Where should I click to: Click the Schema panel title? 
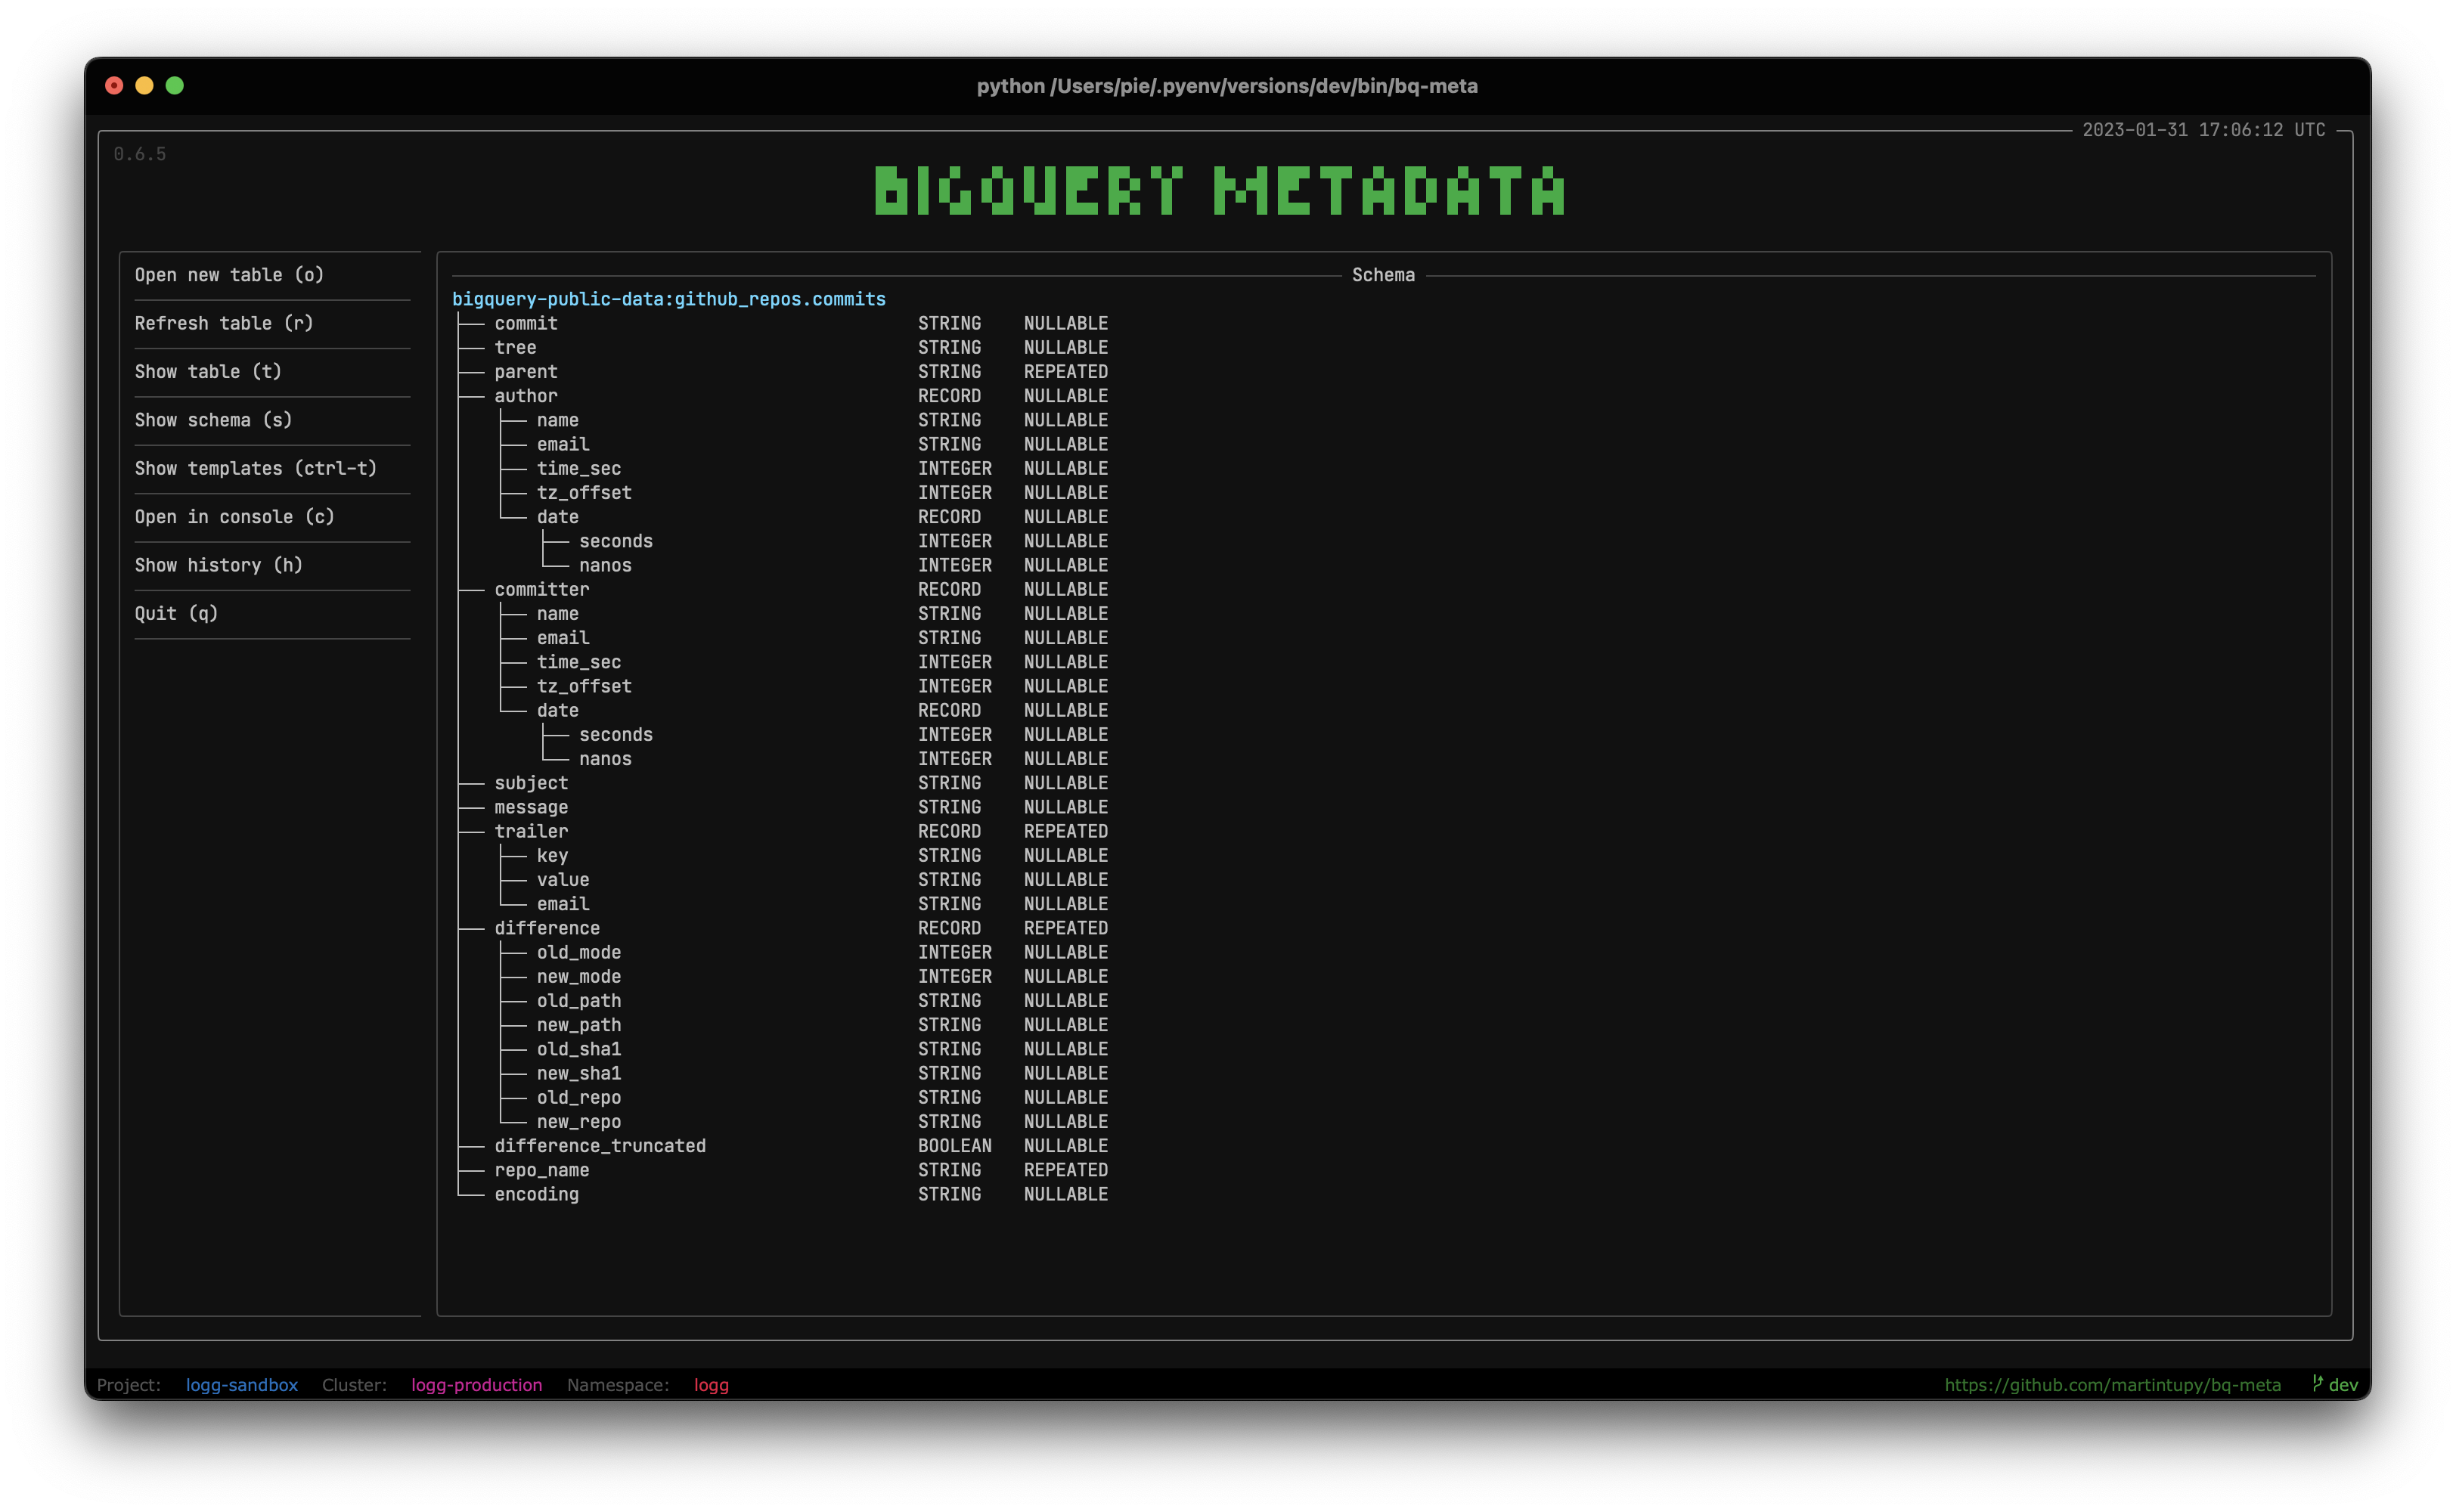1383,275
